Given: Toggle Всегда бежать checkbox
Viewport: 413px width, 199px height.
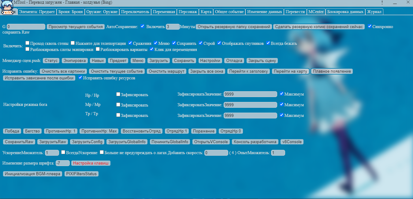Looking at the screenshot, I should pyautogui.click(x=268, y=43).
